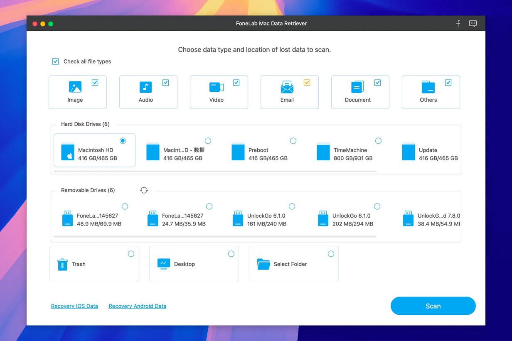Click the 161 MB/240 MB capacity text

[267, 224]
